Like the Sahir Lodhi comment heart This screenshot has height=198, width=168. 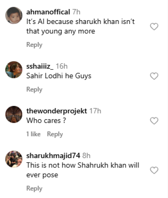coord(154,76)
